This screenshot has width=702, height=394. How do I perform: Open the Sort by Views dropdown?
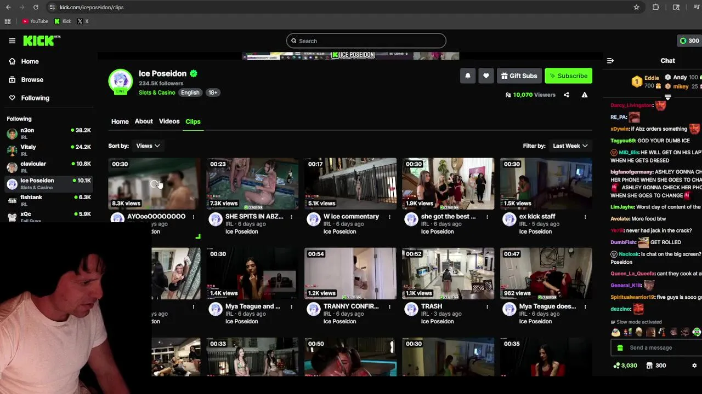pyautogui.click(x=148, y=146)
